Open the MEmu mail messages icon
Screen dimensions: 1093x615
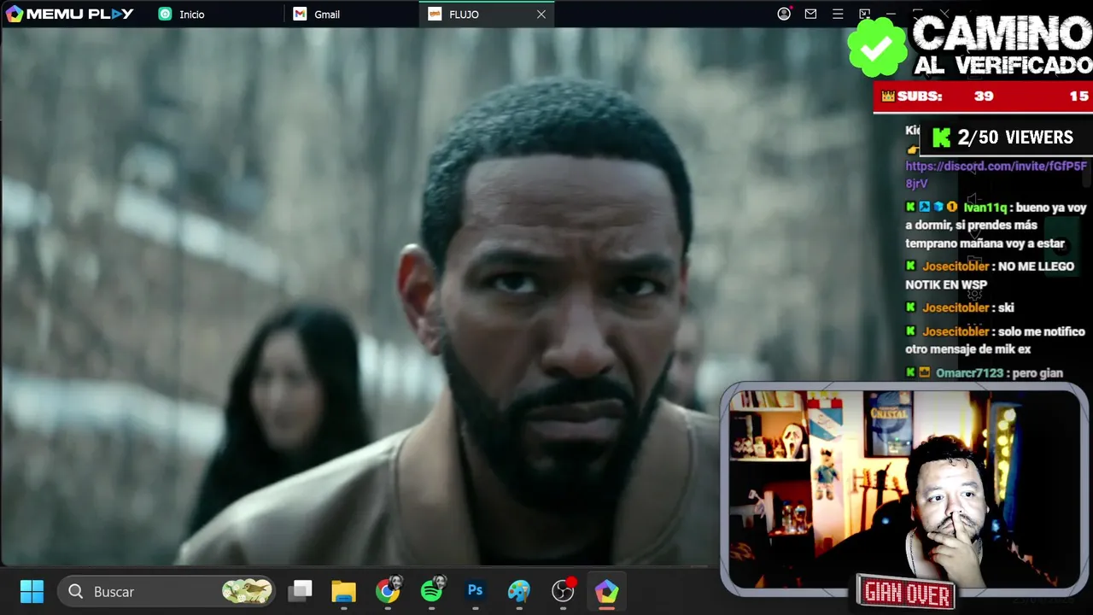[x=810, y=14]
